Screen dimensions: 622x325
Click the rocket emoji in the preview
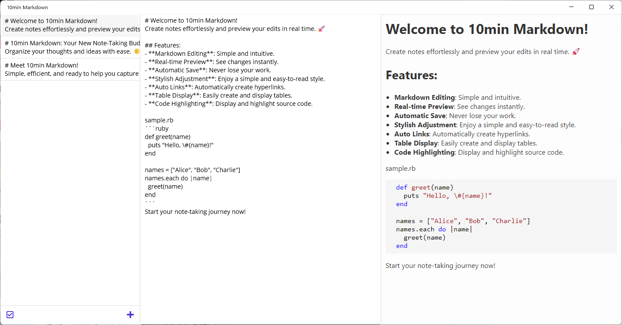(x=576, y=52)
